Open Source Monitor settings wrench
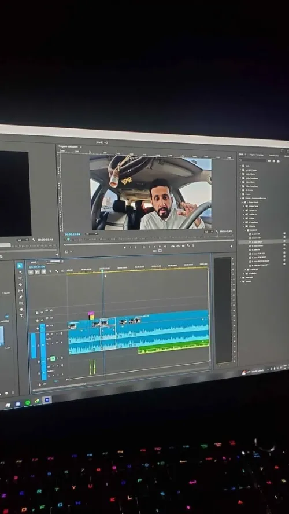 tap(34, 240)
